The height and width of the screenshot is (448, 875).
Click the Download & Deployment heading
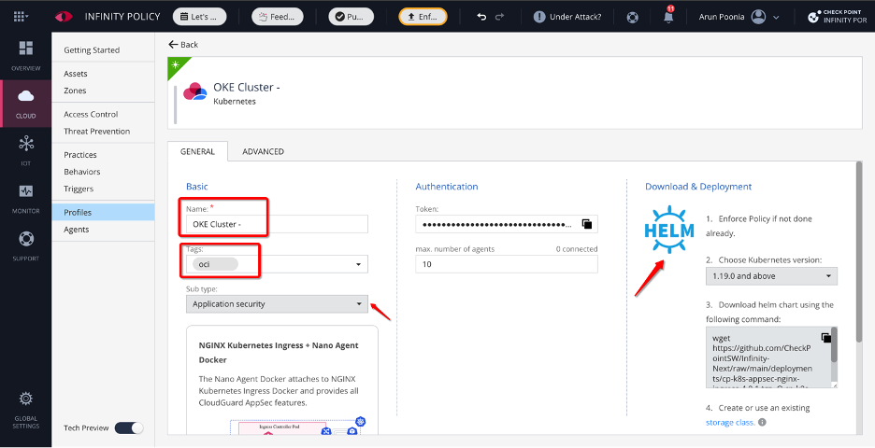click(x=698, y=187)
